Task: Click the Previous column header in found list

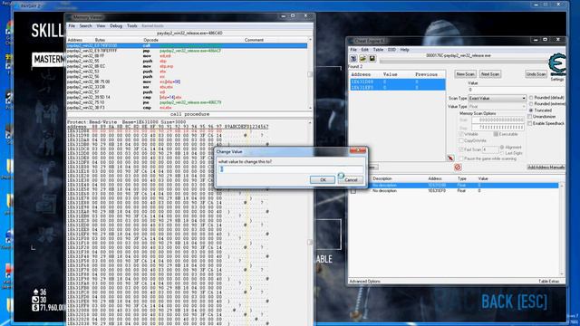Action: click(426, 74)
